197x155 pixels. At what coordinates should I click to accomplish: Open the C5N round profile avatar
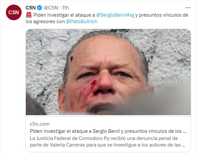coord(14,12)
